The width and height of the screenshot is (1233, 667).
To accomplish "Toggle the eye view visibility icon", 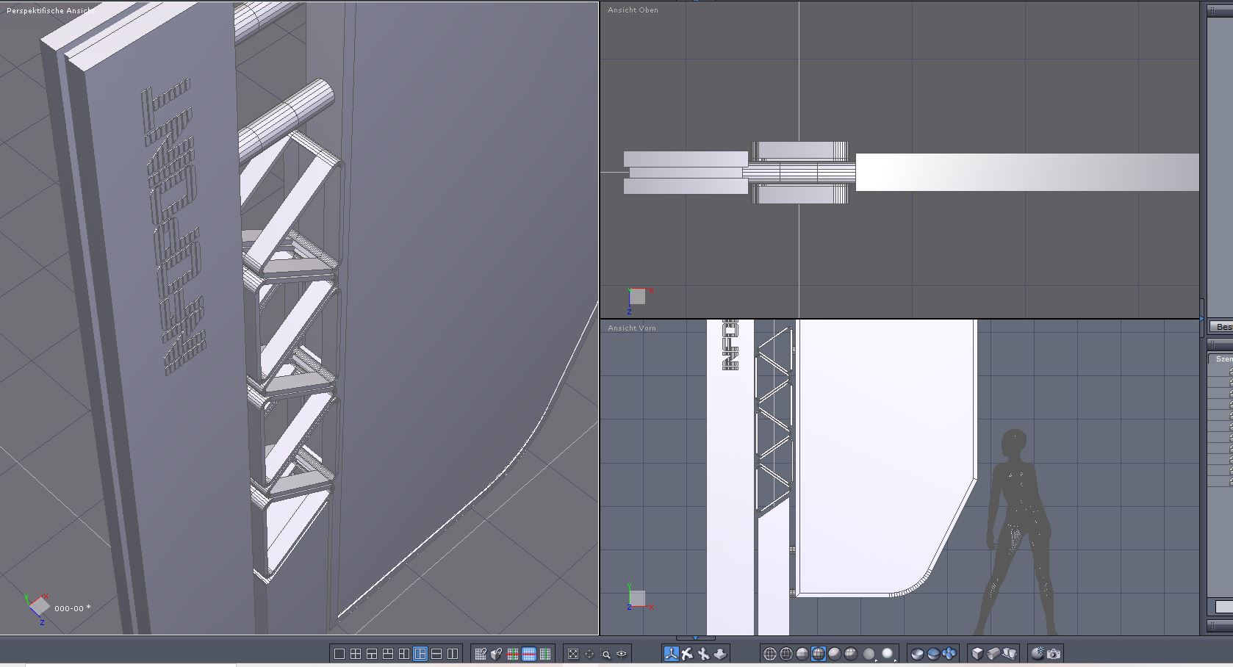I will [x=622, y=654].
